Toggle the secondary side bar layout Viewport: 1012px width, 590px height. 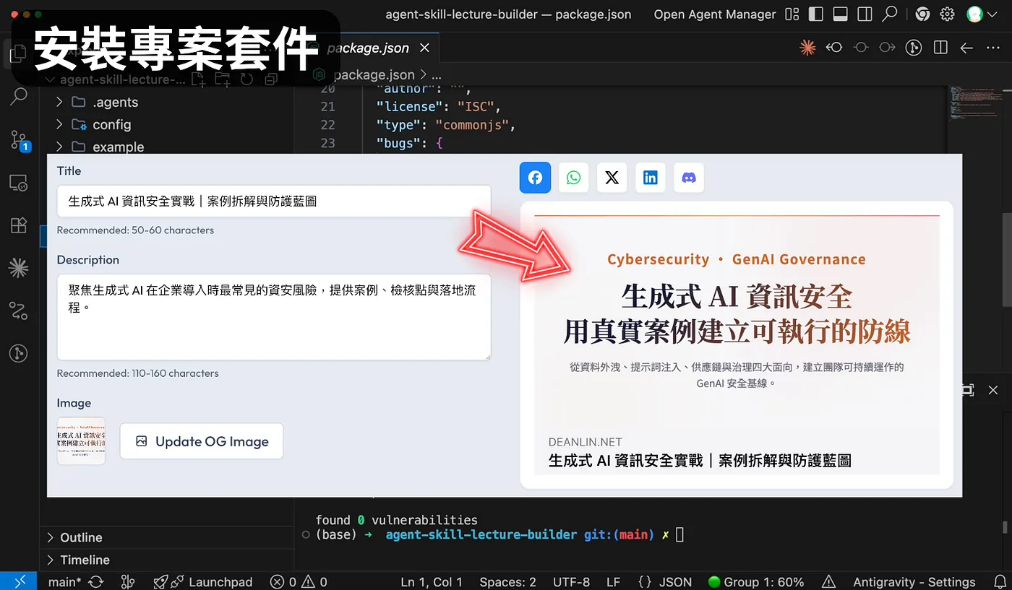(x=865, y=14)
